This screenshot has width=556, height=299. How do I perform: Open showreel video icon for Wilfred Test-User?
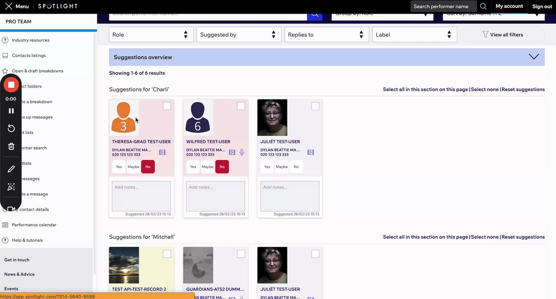[x=232, y=152]
